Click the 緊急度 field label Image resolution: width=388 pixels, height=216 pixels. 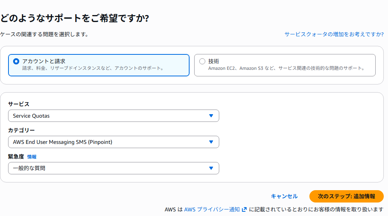pos(16,157)
